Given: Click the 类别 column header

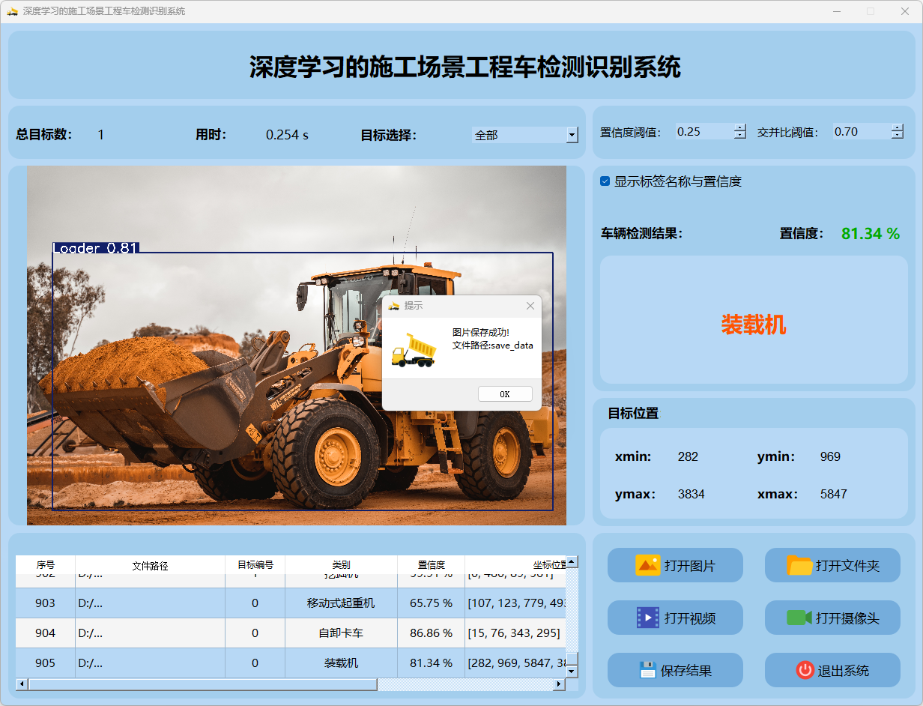Looking at the screenshot, I should tap(341, 565).
